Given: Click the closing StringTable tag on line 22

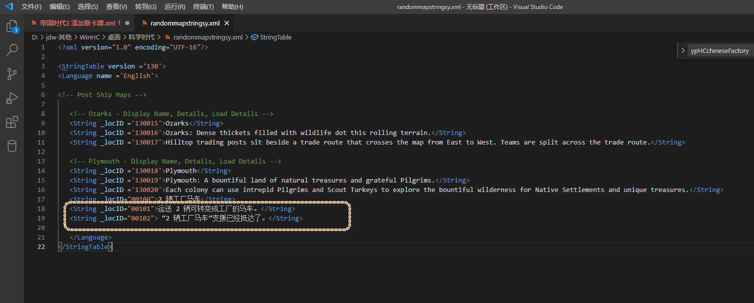Looking at the screenshot, I should 85,247.
